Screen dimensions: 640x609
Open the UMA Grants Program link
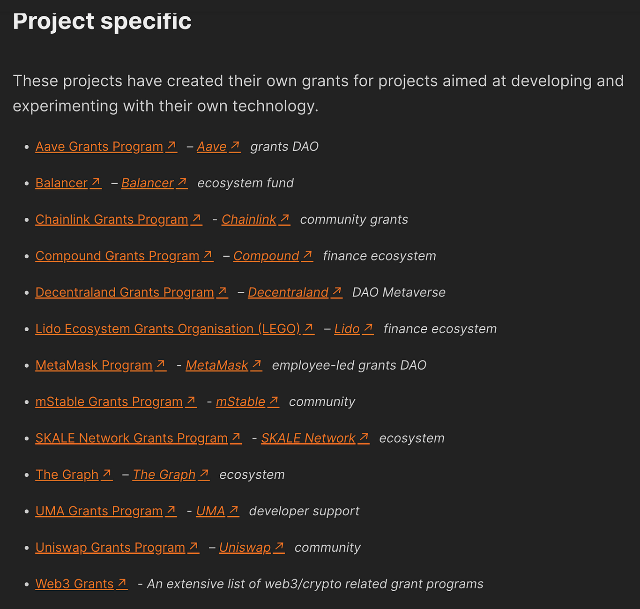(x=106, y=512)
